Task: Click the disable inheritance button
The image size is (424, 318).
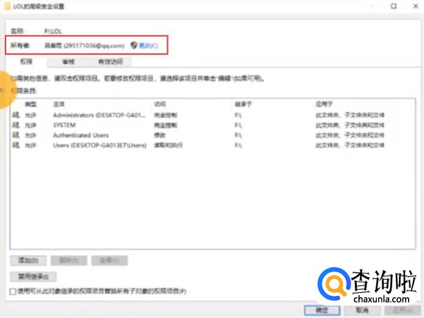Action: click(33, 276)
